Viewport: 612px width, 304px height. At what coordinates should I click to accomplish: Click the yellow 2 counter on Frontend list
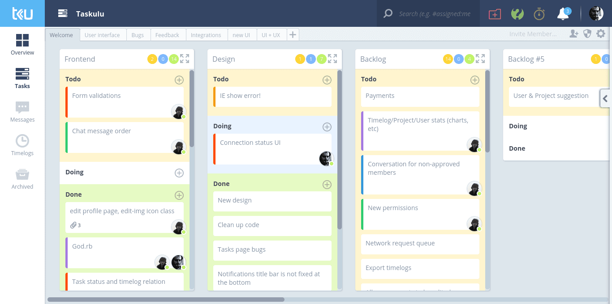(152, 59)
